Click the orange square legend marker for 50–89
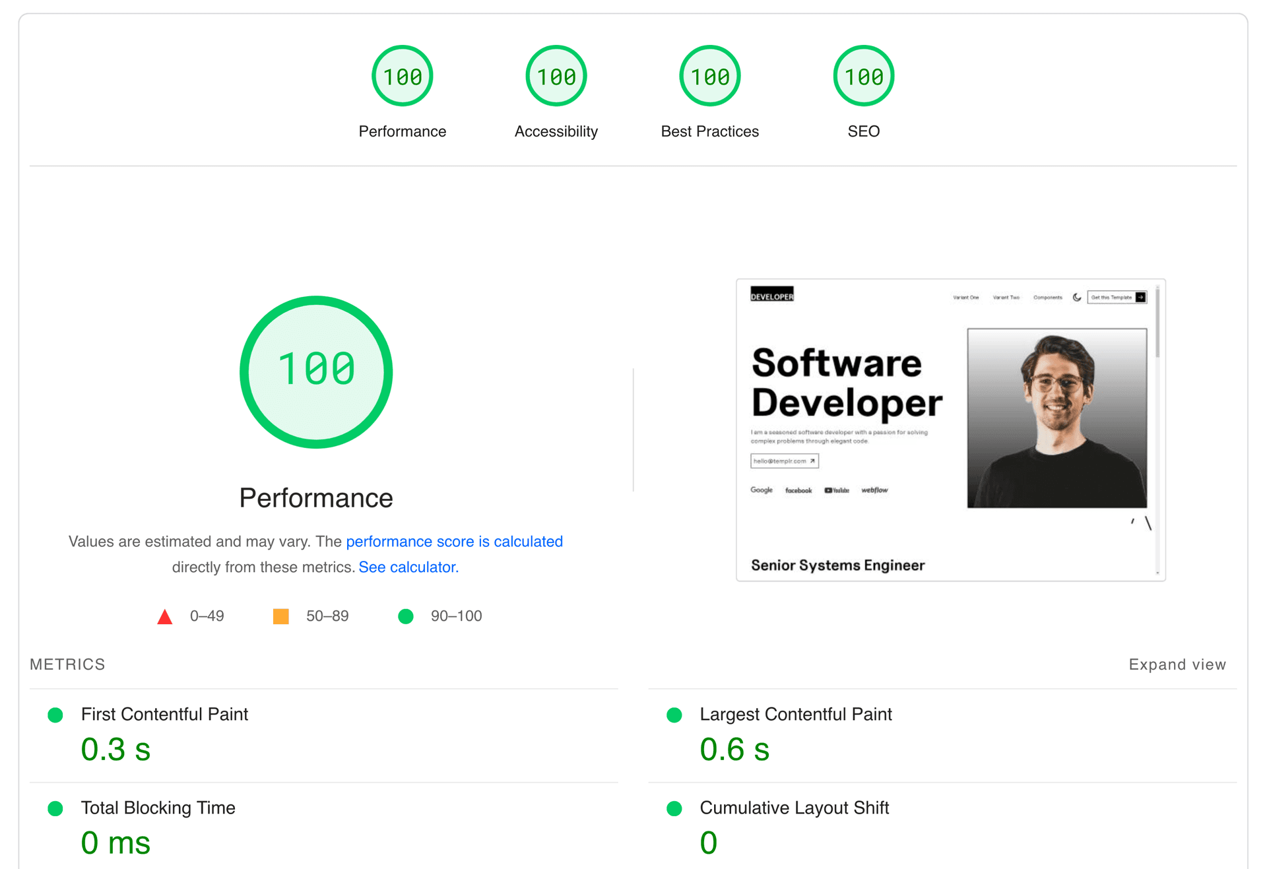The height and width of the screenshot is (869, 1267). (280, 616)
